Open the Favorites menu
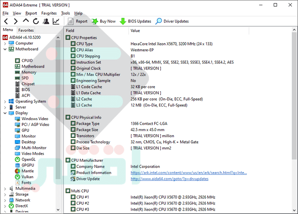This screenshot has height=214, width=298. pos(49,13)
